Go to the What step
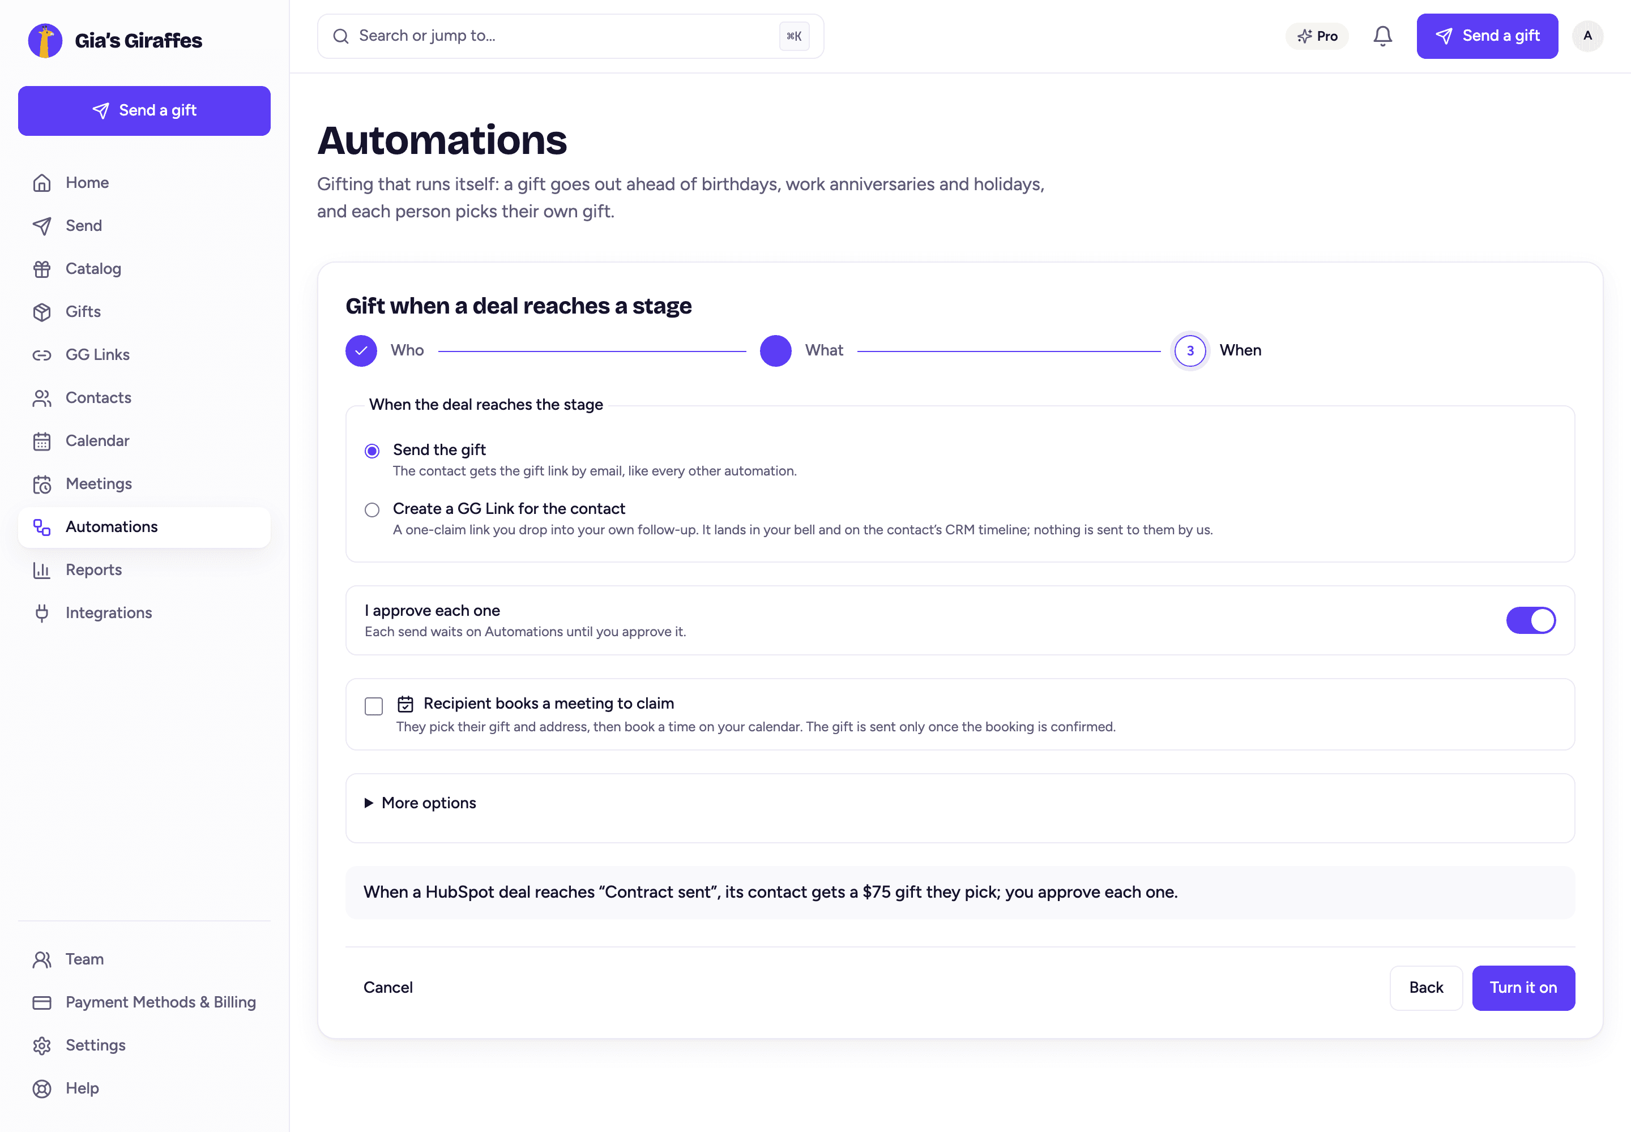Screen dimensions: 1631x1132 click(x=776, y=351)
